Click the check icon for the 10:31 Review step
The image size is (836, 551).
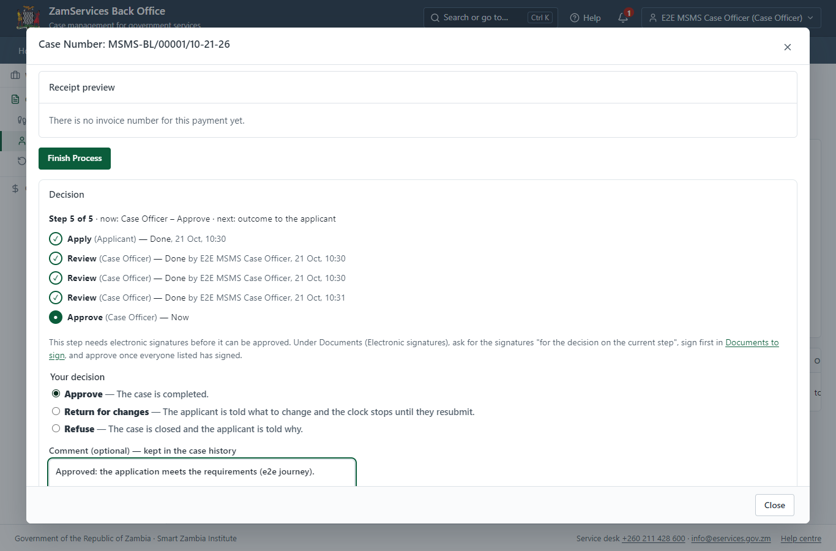(x=56, y=298)
